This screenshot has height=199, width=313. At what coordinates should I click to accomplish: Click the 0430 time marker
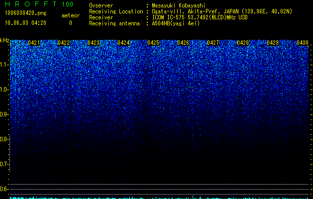pos(303,43)
